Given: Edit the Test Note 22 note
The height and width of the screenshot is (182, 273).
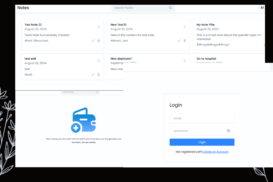Looking at the screenshot, I should pos(93,40).
